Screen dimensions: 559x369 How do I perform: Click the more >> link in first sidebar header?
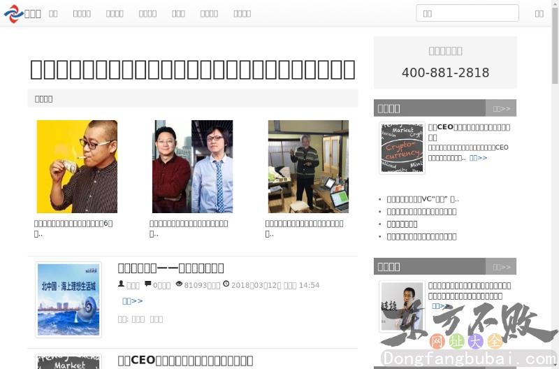501,108
